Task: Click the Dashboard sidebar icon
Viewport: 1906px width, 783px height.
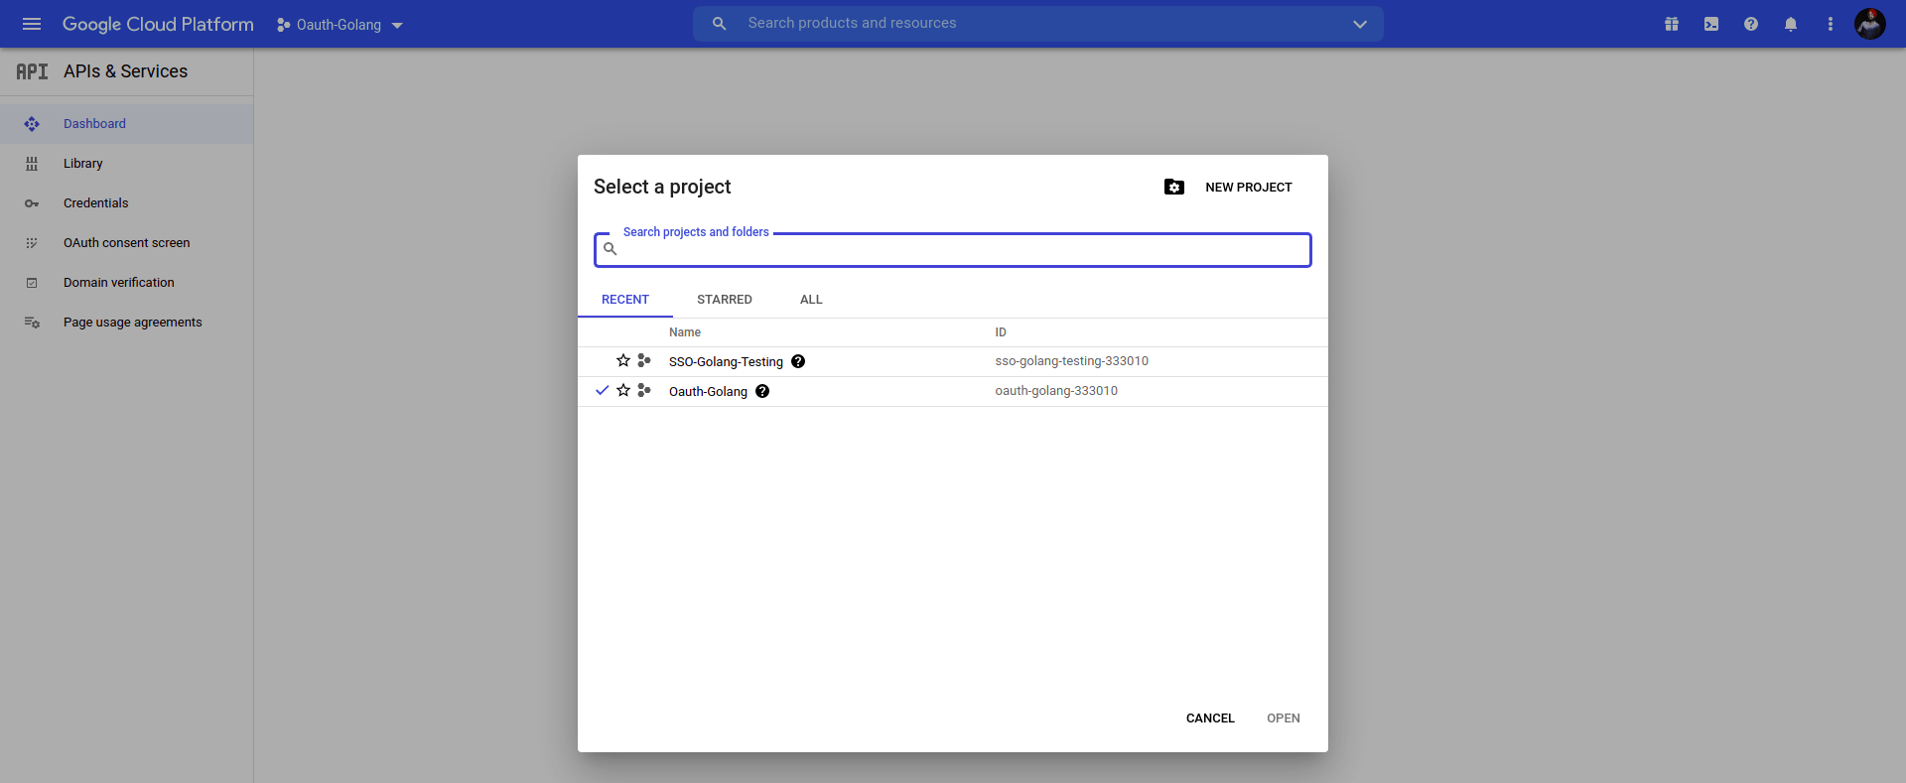Action: click(32, 124)
